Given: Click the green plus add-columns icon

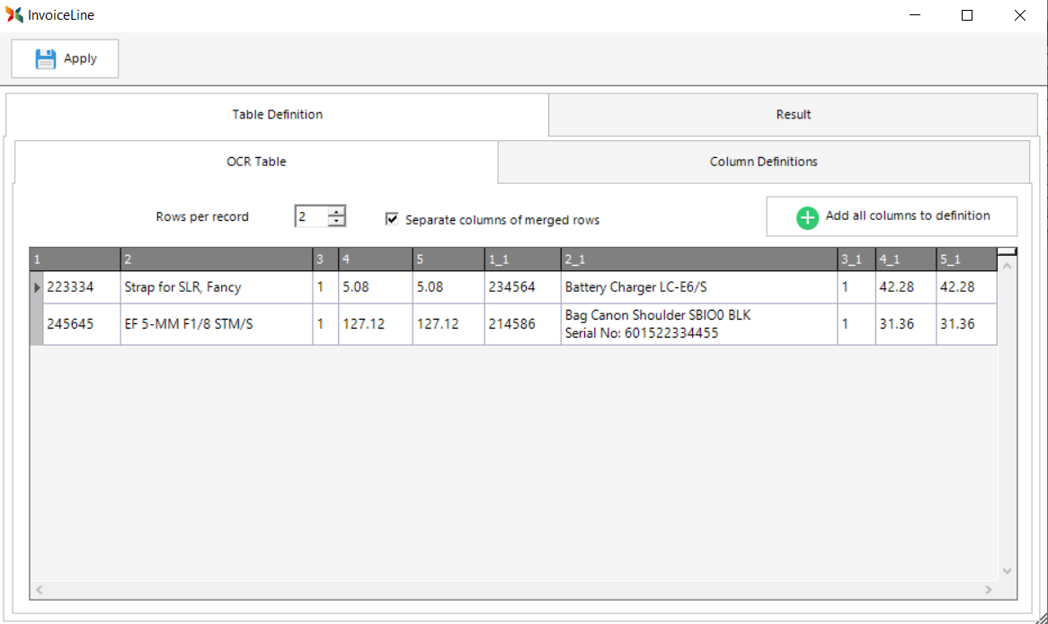Looking at the screenshot, I should pos(807,217).
